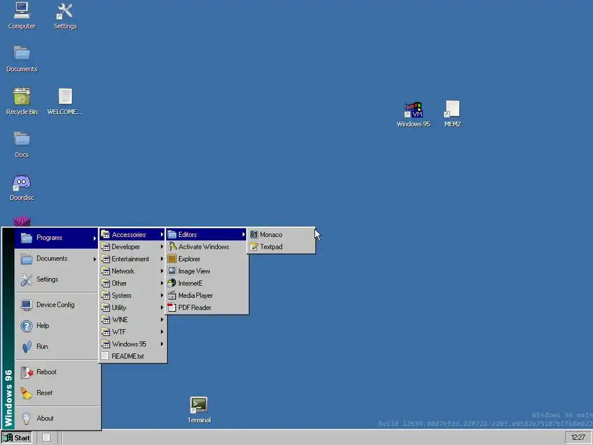Image resolution: width=593 pixels, height=445 pixels.
Task: Launch Explorer from Accessories menu
Action: pos(207,259)
